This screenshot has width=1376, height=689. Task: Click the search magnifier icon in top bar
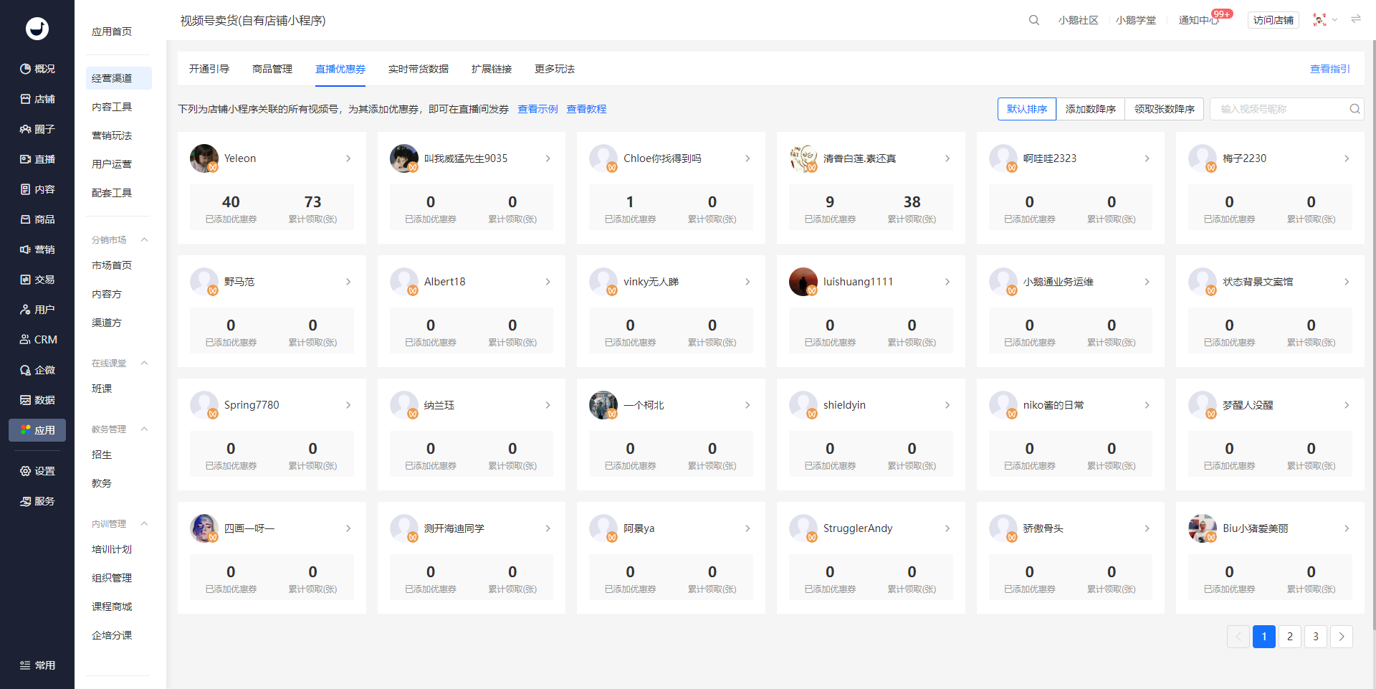click(1033, 20)
